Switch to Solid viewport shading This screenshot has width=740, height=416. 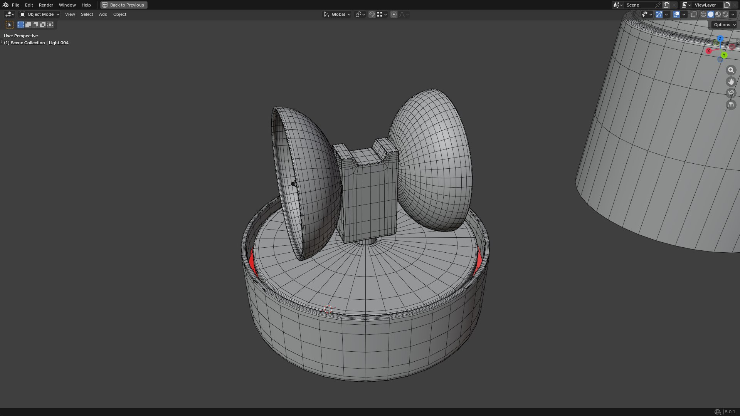(711, 14)
